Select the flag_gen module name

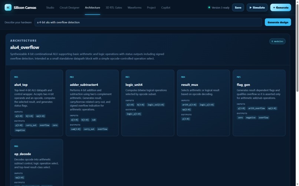click(x=243, y=85)
